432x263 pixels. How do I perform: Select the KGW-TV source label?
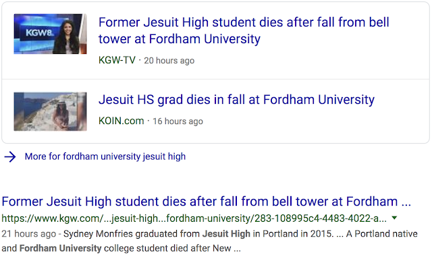pyautogui.click(x=117, y=60)
